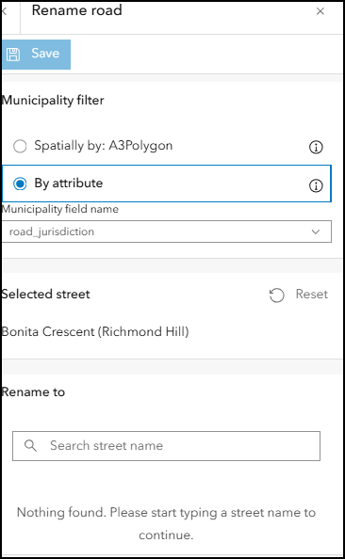Screen dimensions: 345x559
Task: Select the By attribute radio option
Action: 167,184
